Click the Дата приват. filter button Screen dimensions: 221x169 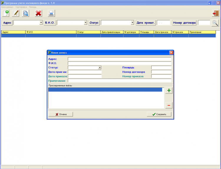click(x=146, y=23)
